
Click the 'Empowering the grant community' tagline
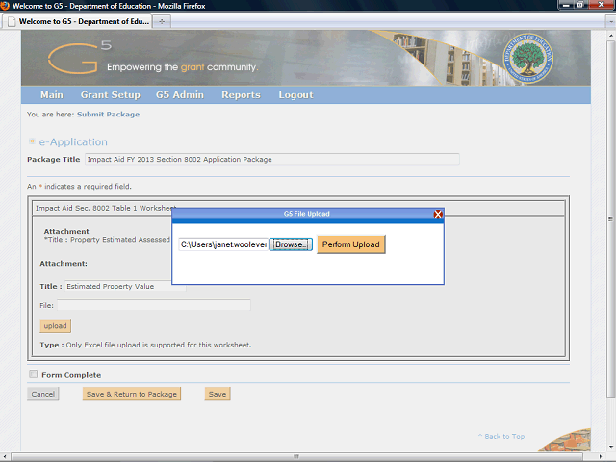(182, 67)
